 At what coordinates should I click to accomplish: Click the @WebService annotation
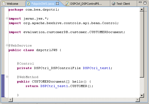20,46
